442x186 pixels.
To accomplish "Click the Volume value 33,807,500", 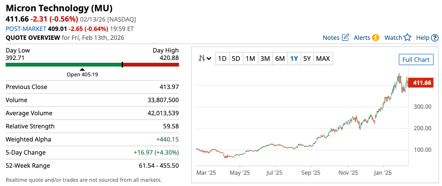I will pos(163,100).
